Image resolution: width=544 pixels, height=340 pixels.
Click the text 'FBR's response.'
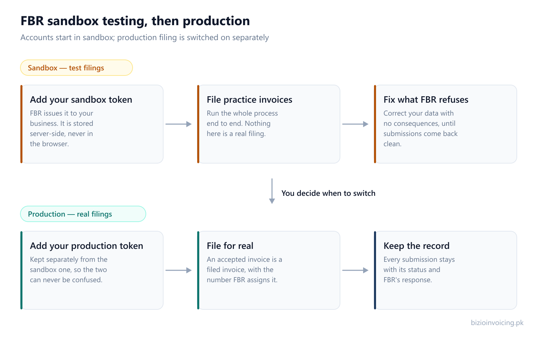click(408, 280)
